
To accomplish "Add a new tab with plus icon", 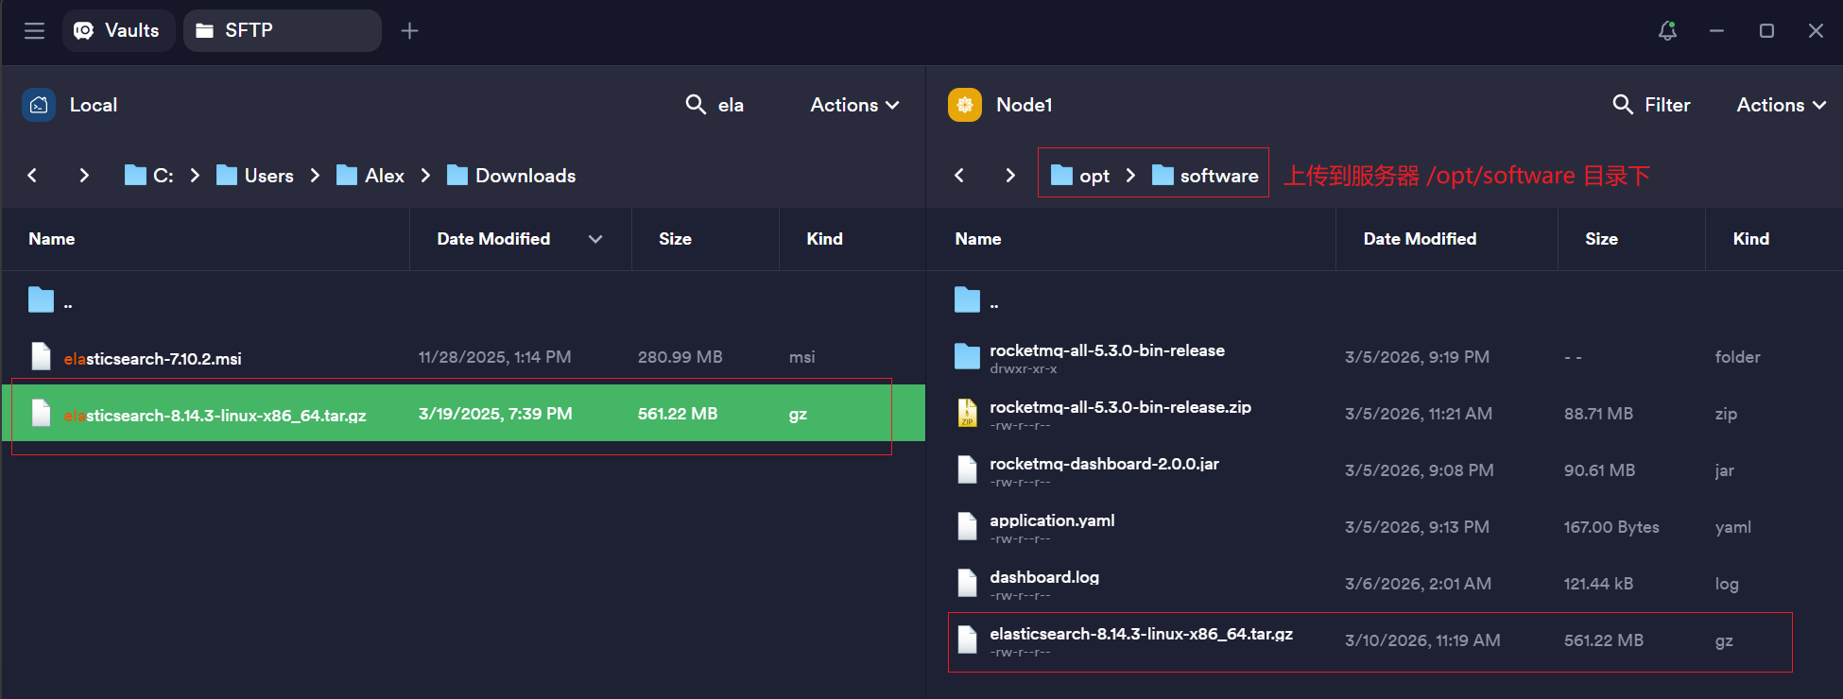I will [409, 31].
